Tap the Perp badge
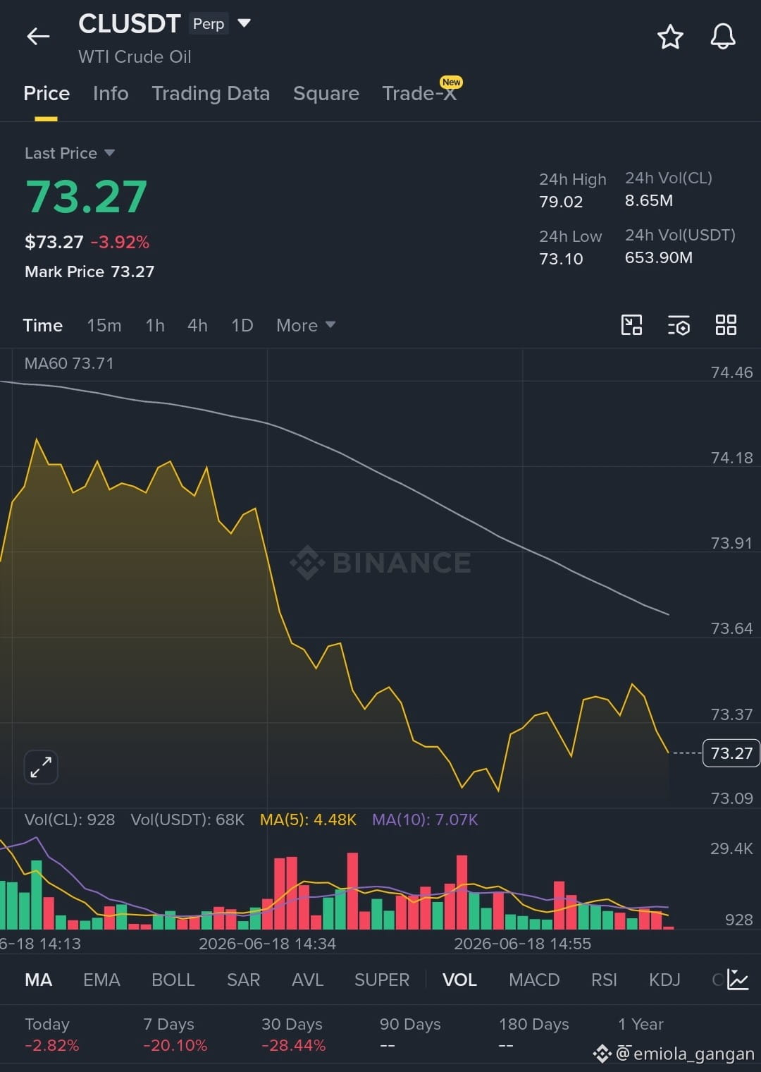Screen dimensions: 761x1072 [x=209, y=23]
